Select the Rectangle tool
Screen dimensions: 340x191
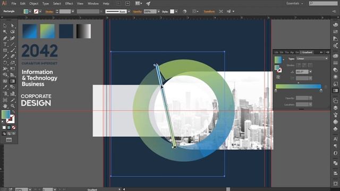(5, 50)
